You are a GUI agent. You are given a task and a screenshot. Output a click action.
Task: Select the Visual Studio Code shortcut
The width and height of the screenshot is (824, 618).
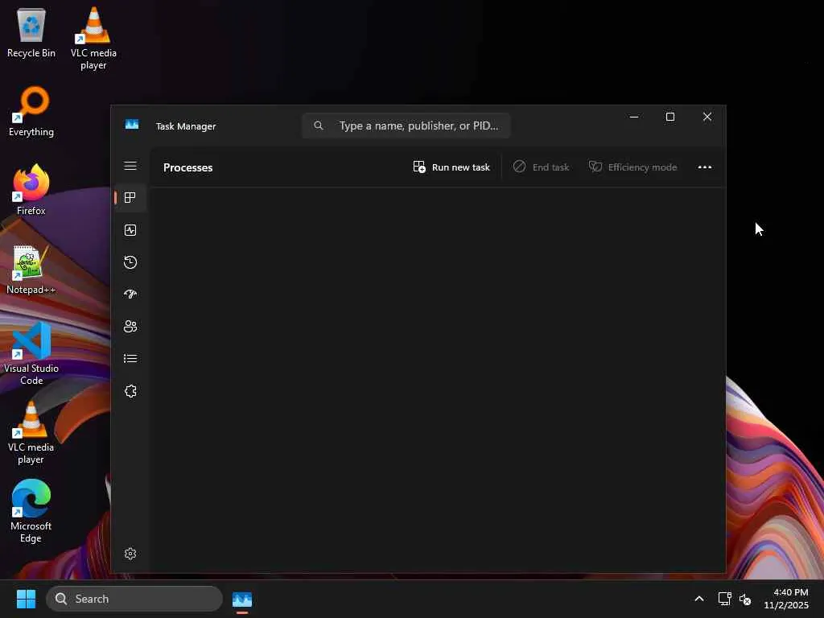(x=31, y=353)
